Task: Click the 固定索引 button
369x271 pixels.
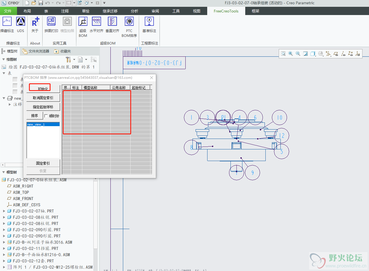Action: click(43, 163)
